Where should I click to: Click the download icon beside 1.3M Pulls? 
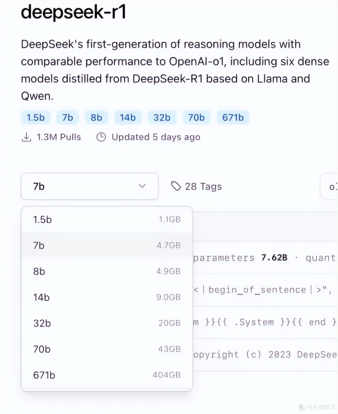[x=27, y=137]
